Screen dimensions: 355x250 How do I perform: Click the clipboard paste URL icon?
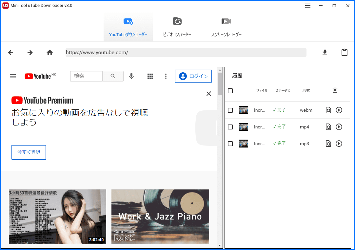point(345,53)
